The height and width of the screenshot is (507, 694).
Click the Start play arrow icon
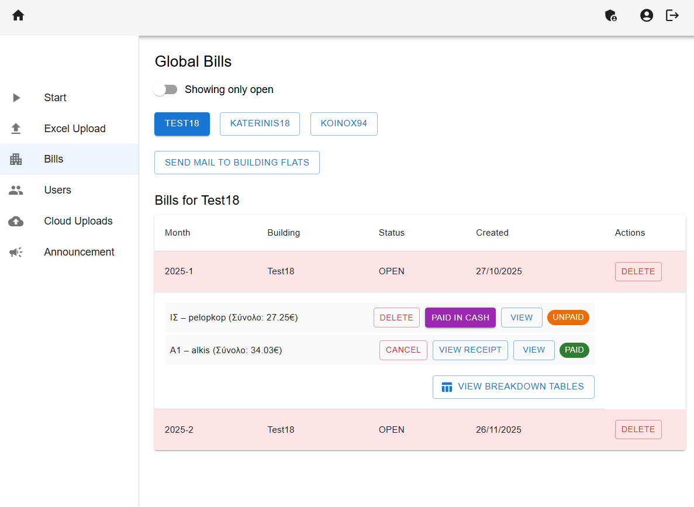click(16, 98)
